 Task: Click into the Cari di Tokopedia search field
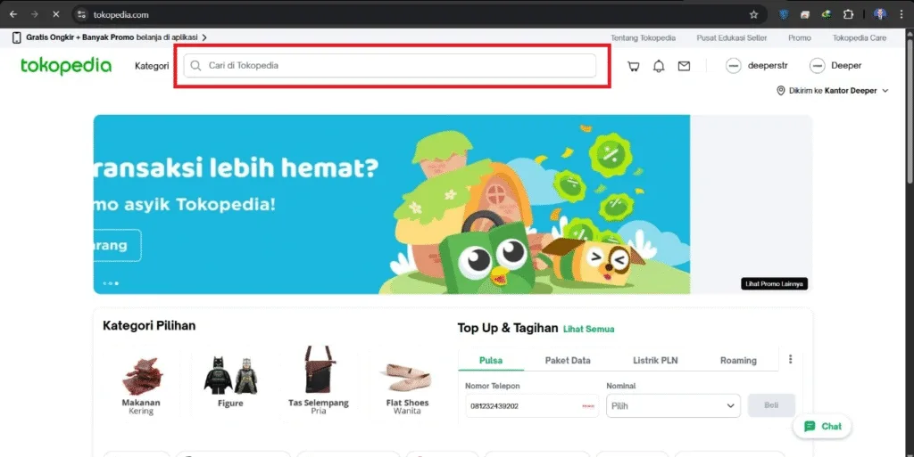pyautogui.click(x=389, y=66)
